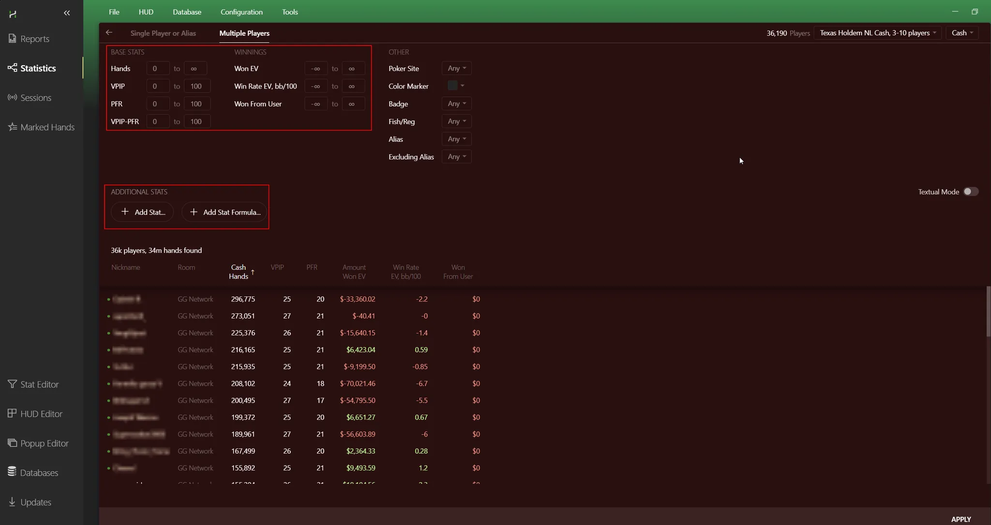Click the Hand2Note logo icon
The height and width of the screenshot is (525, 991).
[13, 14]
